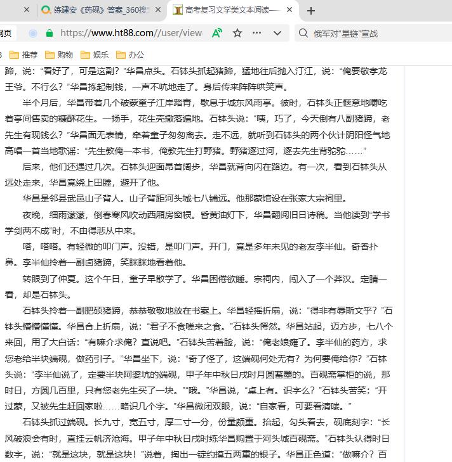The width and height of the screenshot is (452, 462).
Task: Switch to the 练建安《药砚》答案 360搜索 tab
Action: pyautogui.click(x=101, y=10)
